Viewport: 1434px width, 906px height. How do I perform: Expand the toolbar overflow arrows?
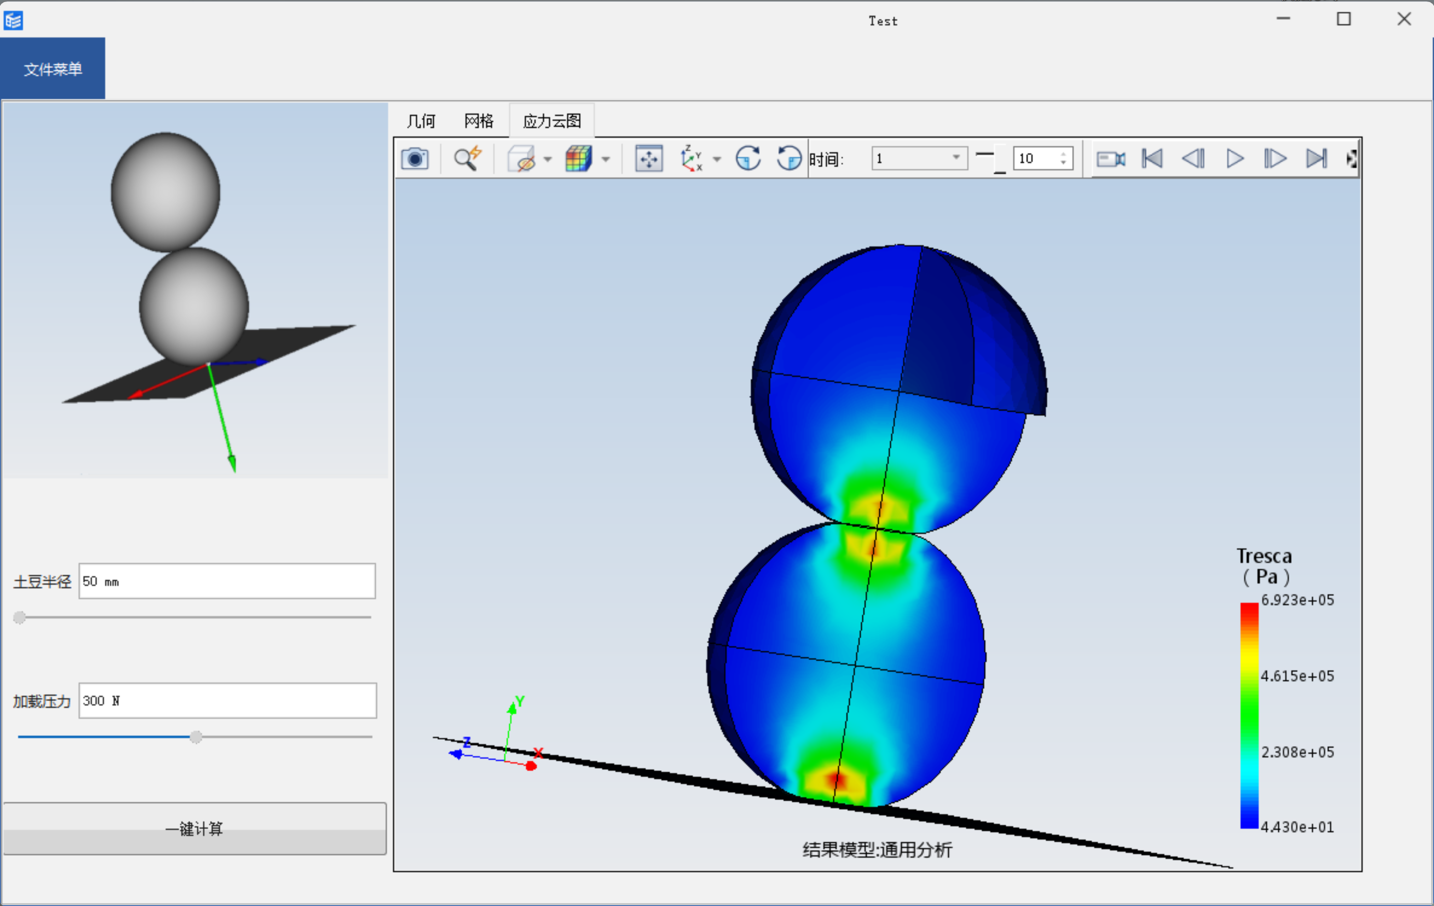click(1352, 159)
